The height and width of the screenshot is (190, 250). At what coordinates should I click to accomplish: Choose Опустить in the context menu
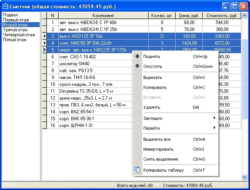click(175, 66)
